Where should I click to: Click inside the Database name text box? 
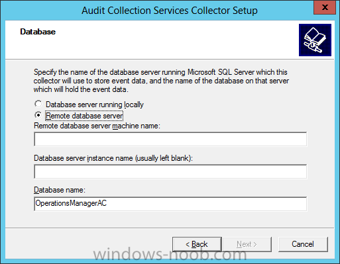170,204
